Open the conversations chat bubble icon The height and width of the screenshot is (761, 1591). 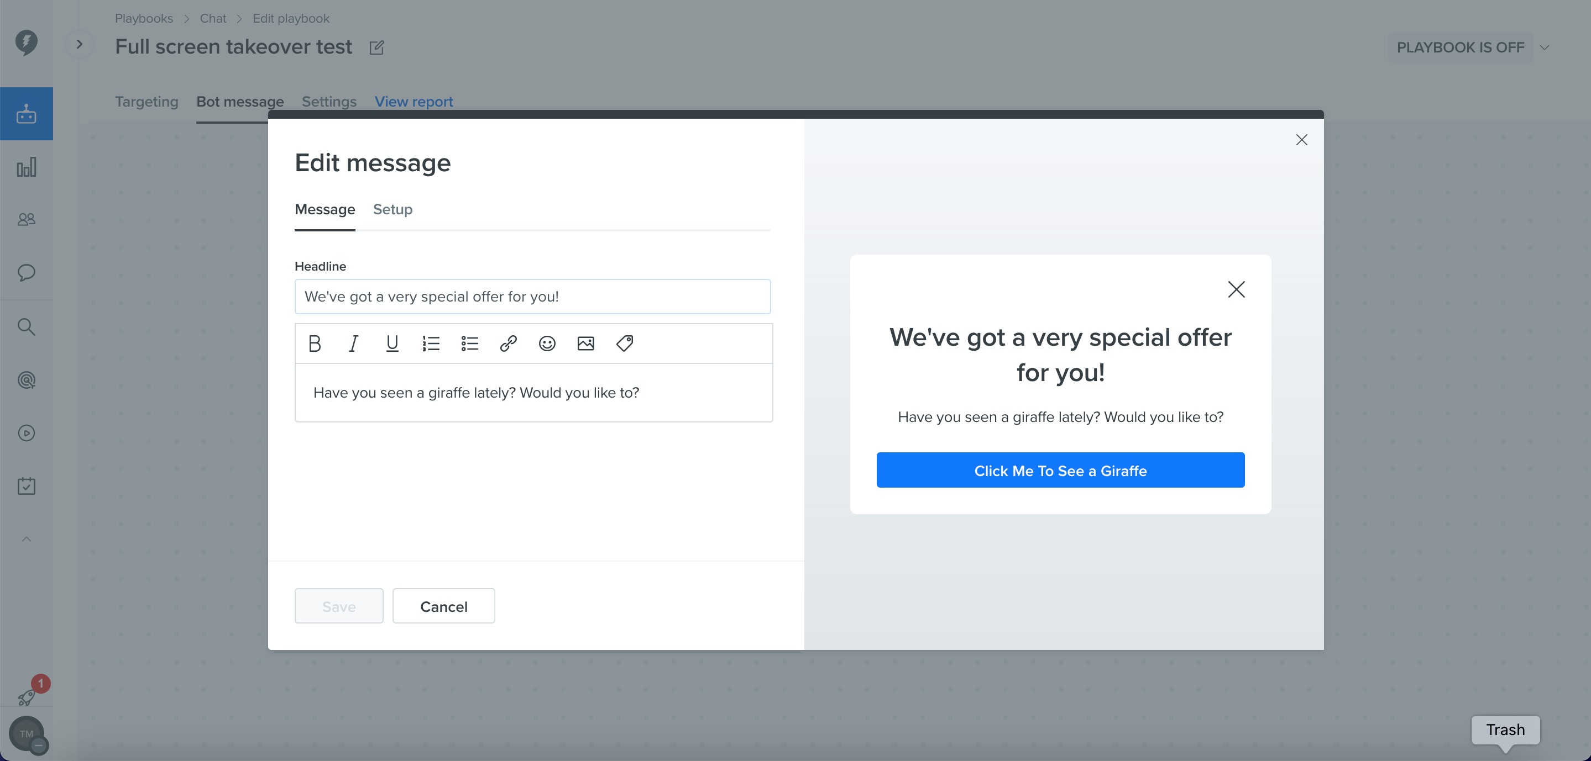click(x=26, y=272)
